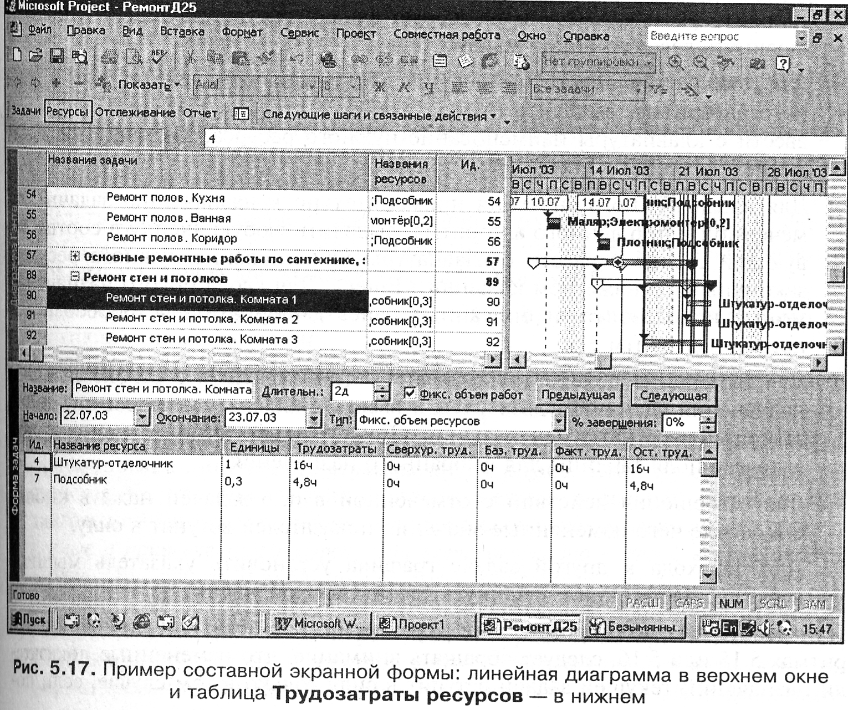Click the Пуск Start button

30,619
